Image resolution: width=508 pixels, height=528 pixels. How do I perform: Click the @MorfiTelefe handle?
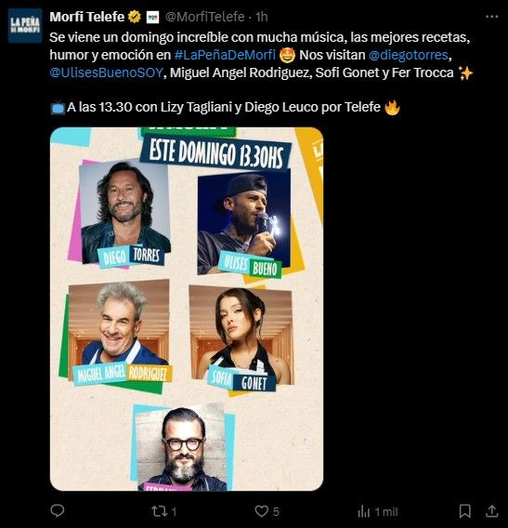coord(205,17)
